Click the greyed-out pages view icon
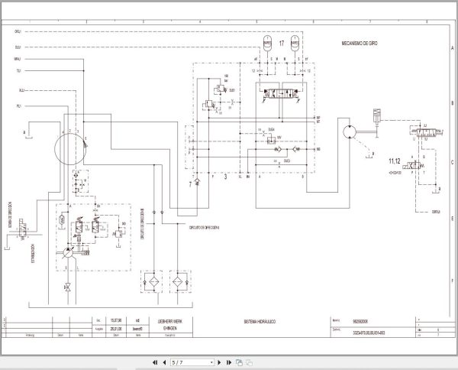 tap(249, 362)
